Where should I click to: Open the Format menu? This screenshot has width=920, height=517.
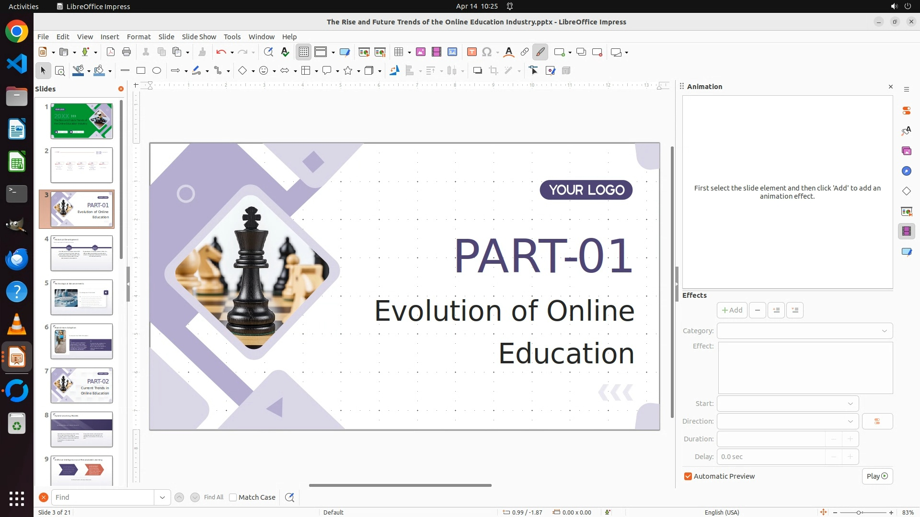click(138, 37)
